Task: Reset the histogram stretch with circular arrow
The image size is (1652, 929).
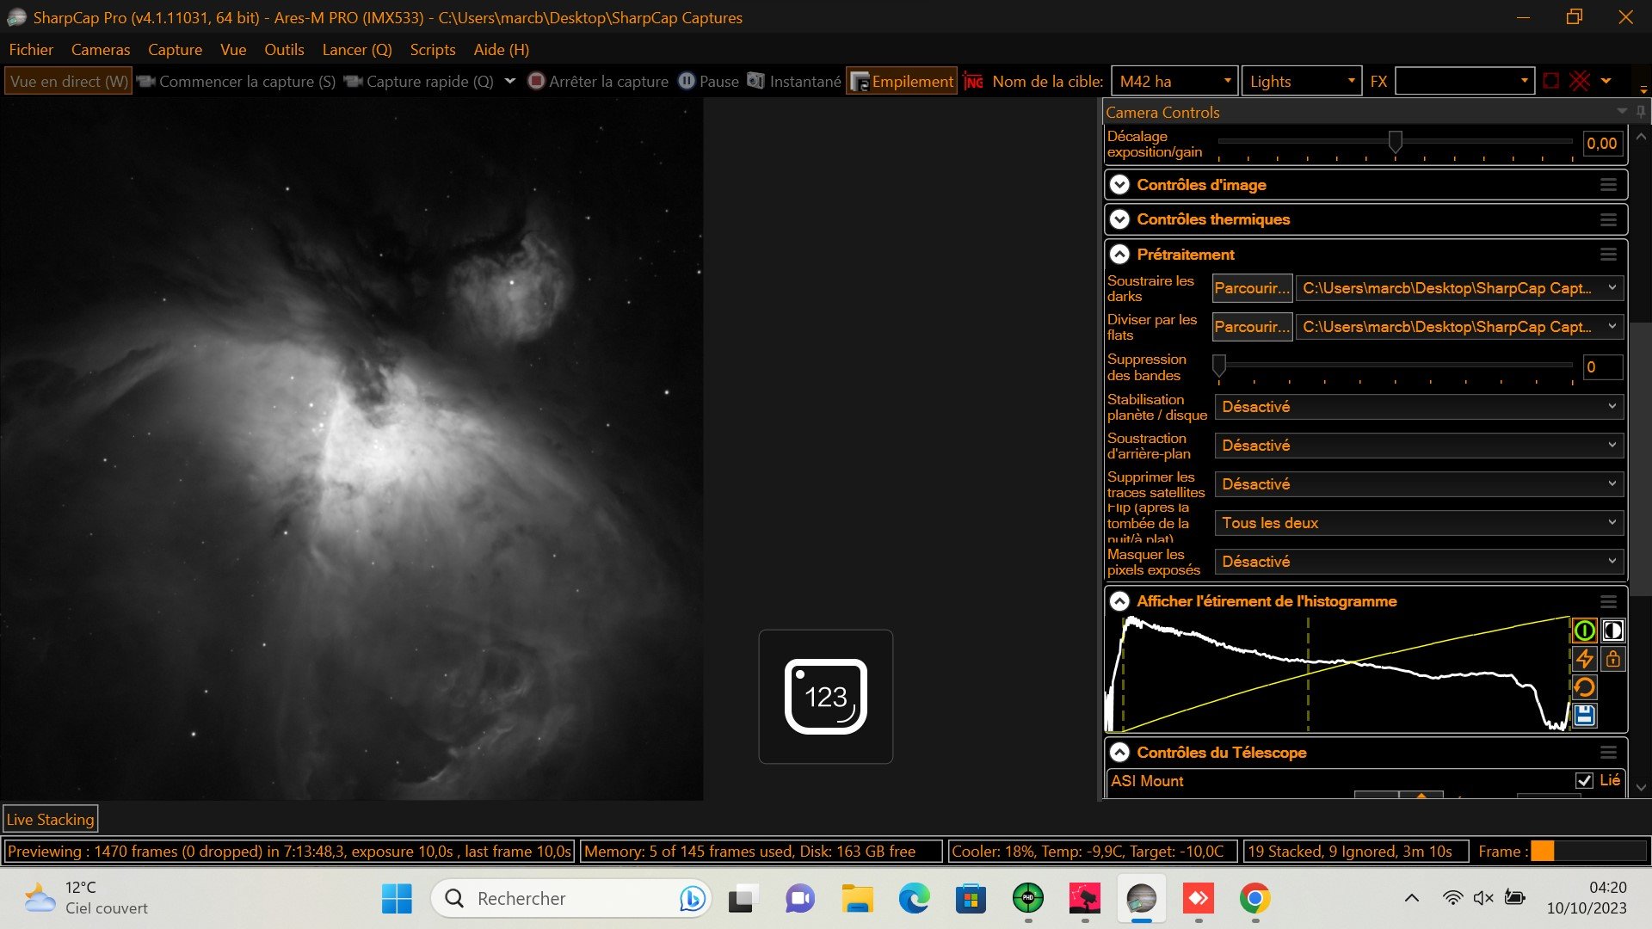Action: (1584, 687)
